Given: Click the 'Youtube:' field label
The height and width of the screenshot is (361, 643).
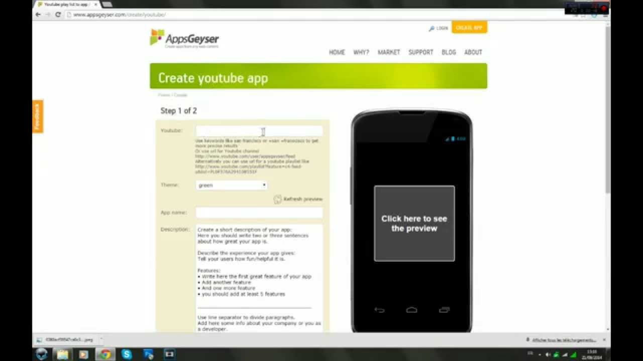Looking at the screenshot, I should [171, 130].
